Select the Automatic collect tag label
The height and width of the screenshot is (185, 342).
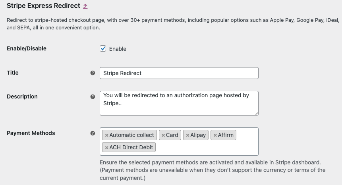point(131,135)
